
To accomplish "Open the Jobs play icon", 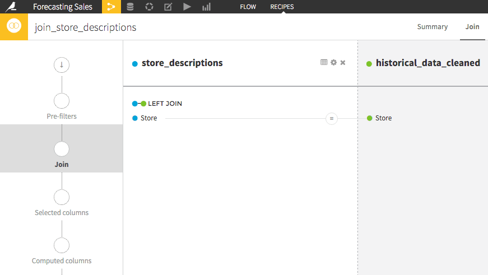I will click(x=187, y=7).
